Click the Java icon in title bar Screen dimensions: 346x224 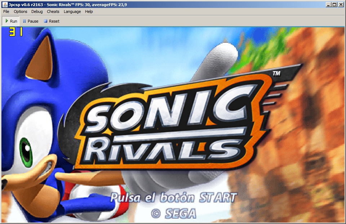4,4
